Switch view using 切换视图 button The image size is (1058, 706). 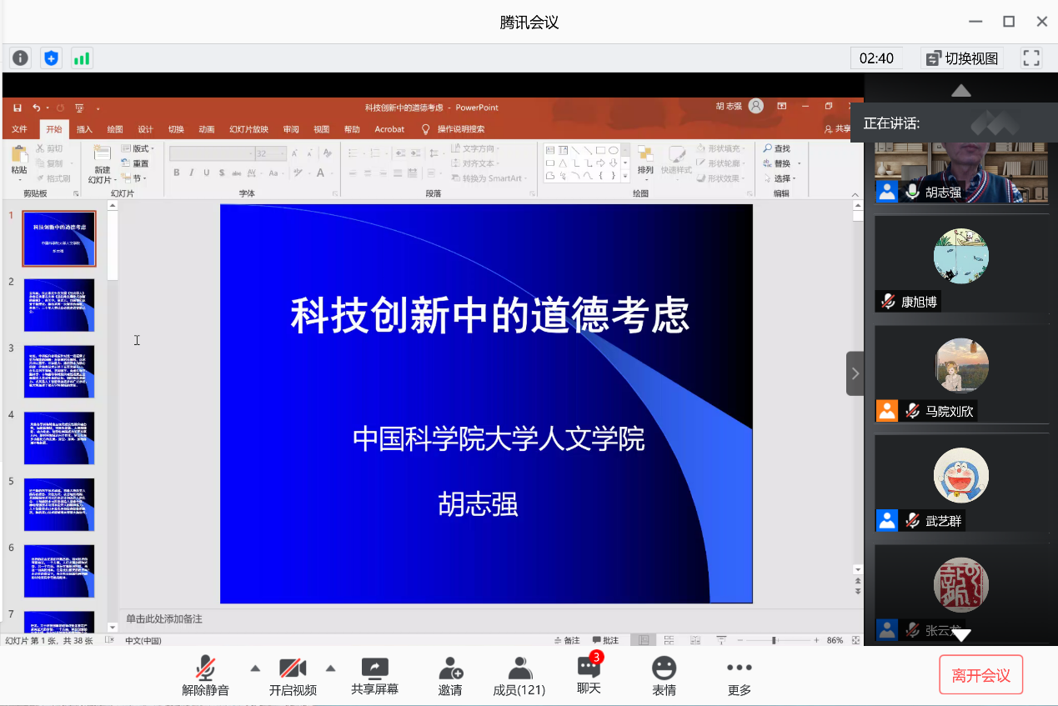(961, 58)
